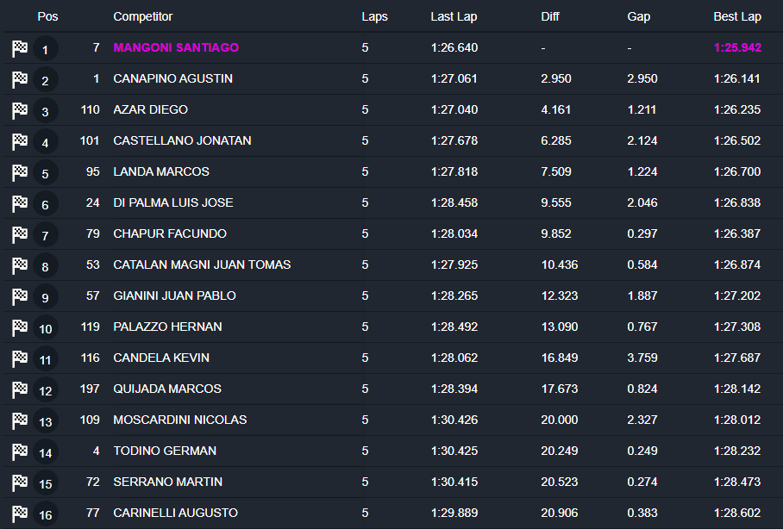Viewport: 783px width, 529px height.
Task: Click car number 197 in Quijada's row
Action: click(89, 389)
